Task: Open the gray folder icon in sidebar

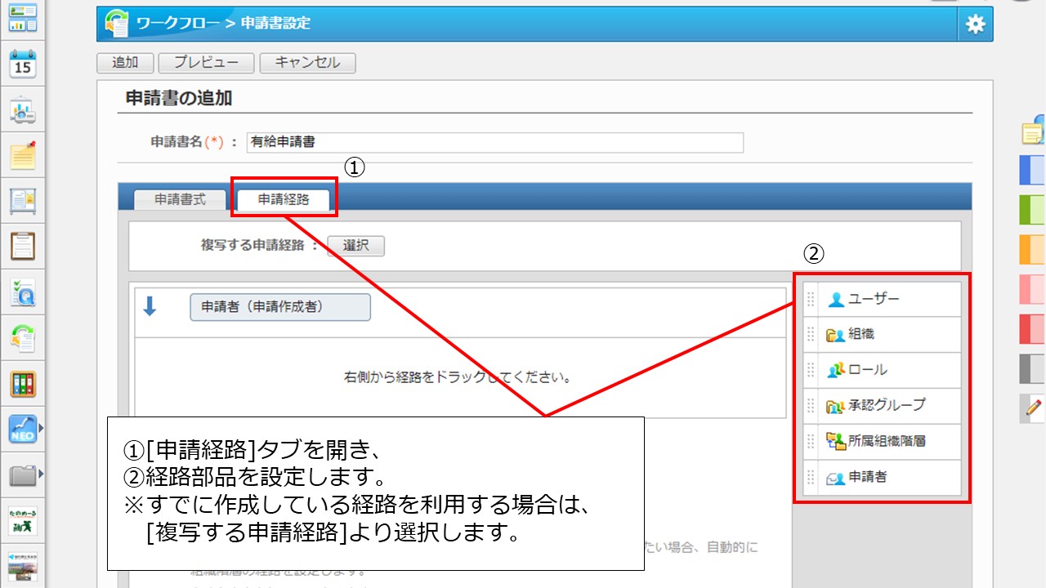Action: 23,474
